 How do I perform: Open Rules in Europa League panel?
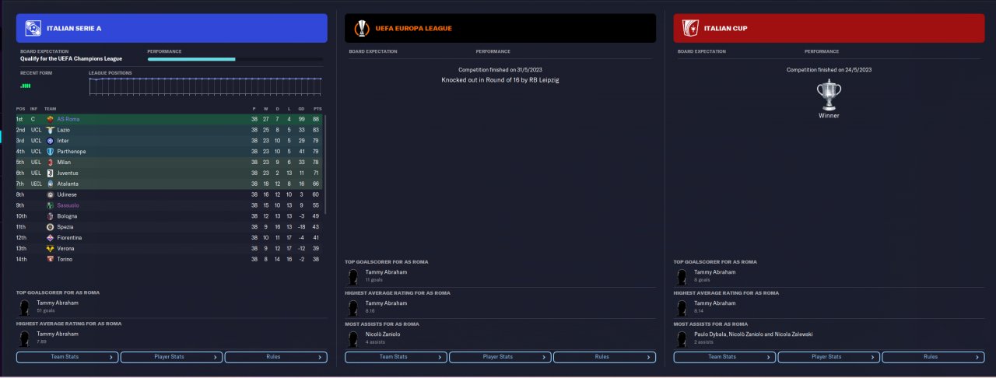tap(604, 357)
